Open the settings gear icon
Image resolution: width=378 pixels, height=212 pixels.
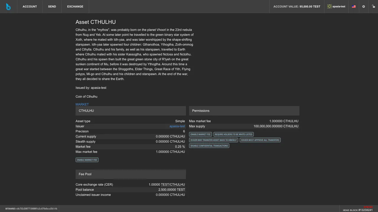coord(364,6)
